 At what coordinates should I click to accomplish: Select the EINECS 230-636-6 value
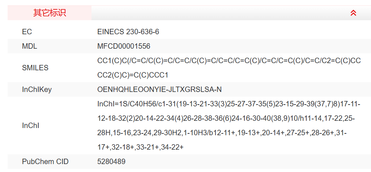128,32
